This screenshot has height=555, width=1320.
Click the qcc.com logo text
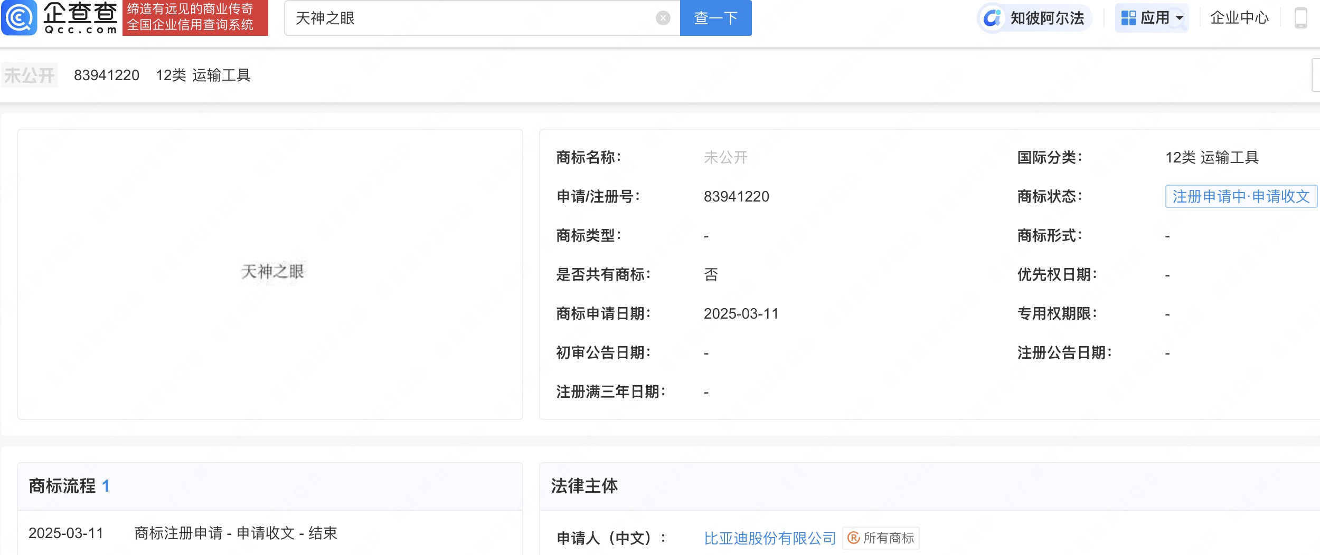[80, 30]
